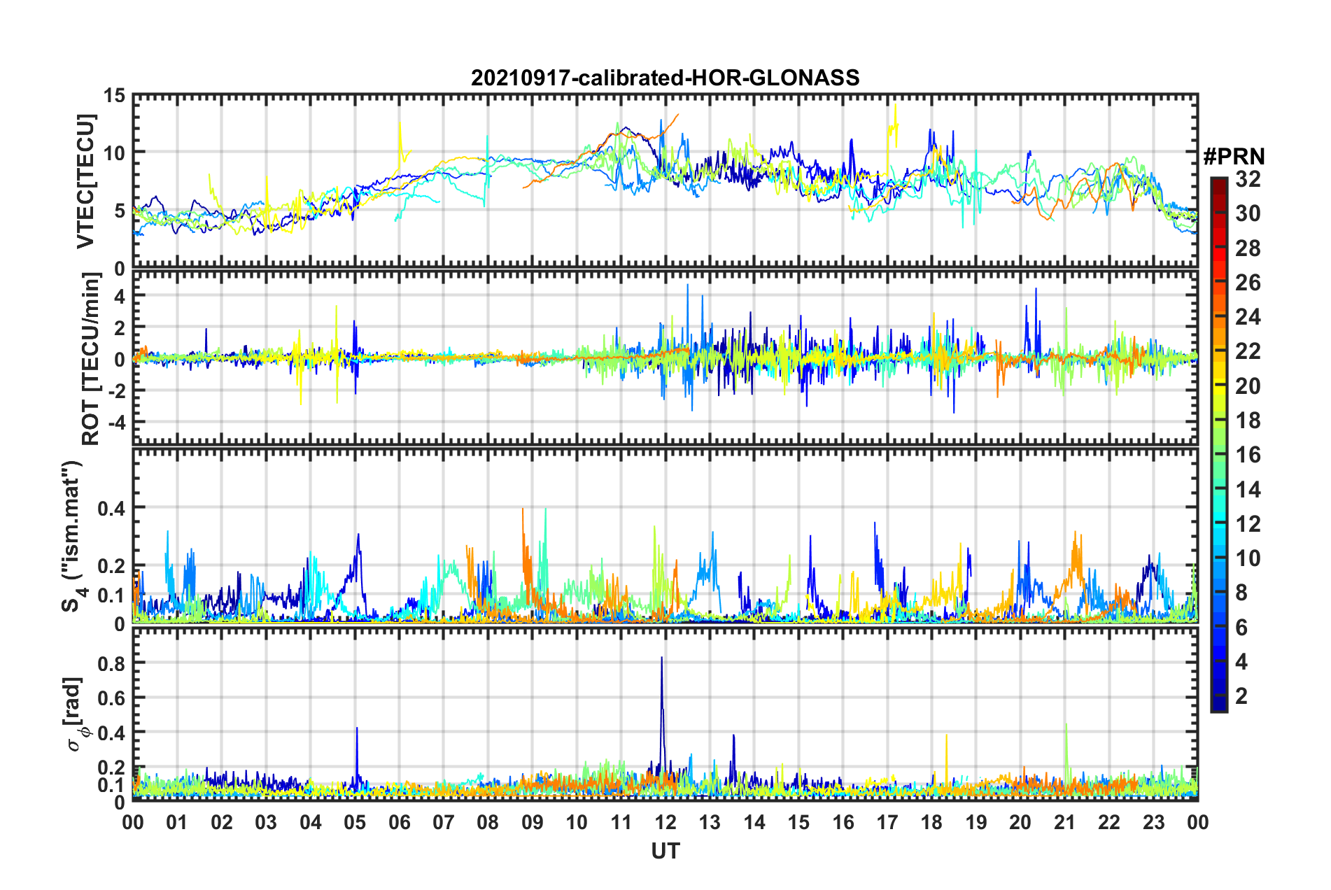Viewport: 1331px width, 890px height.
Task: Click the plot title 20210917-calibrated-HOR-GLONASS
Action: click(665, 77)
